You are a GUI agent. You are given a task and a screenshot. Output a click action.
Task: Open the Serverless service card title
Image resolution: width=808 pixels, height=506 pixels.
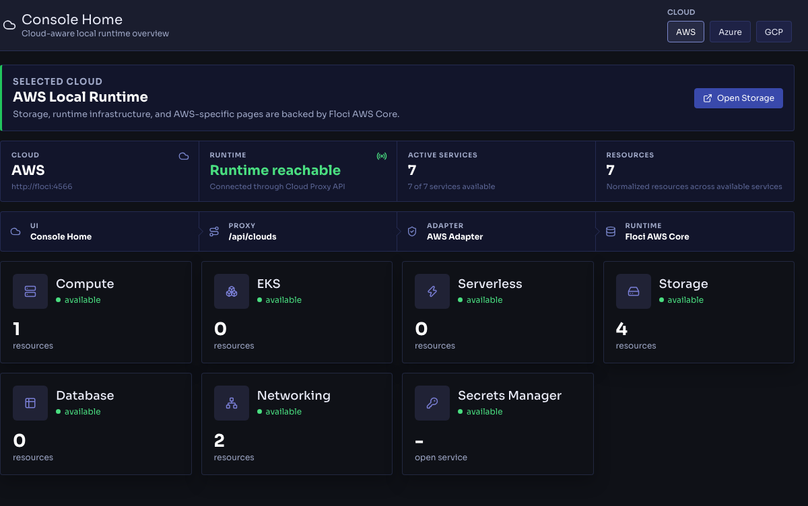click(490, 284)
